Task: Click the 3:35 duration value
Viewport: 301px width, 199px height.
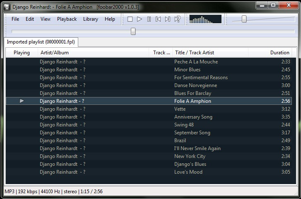Action: (x=286, y=117)
